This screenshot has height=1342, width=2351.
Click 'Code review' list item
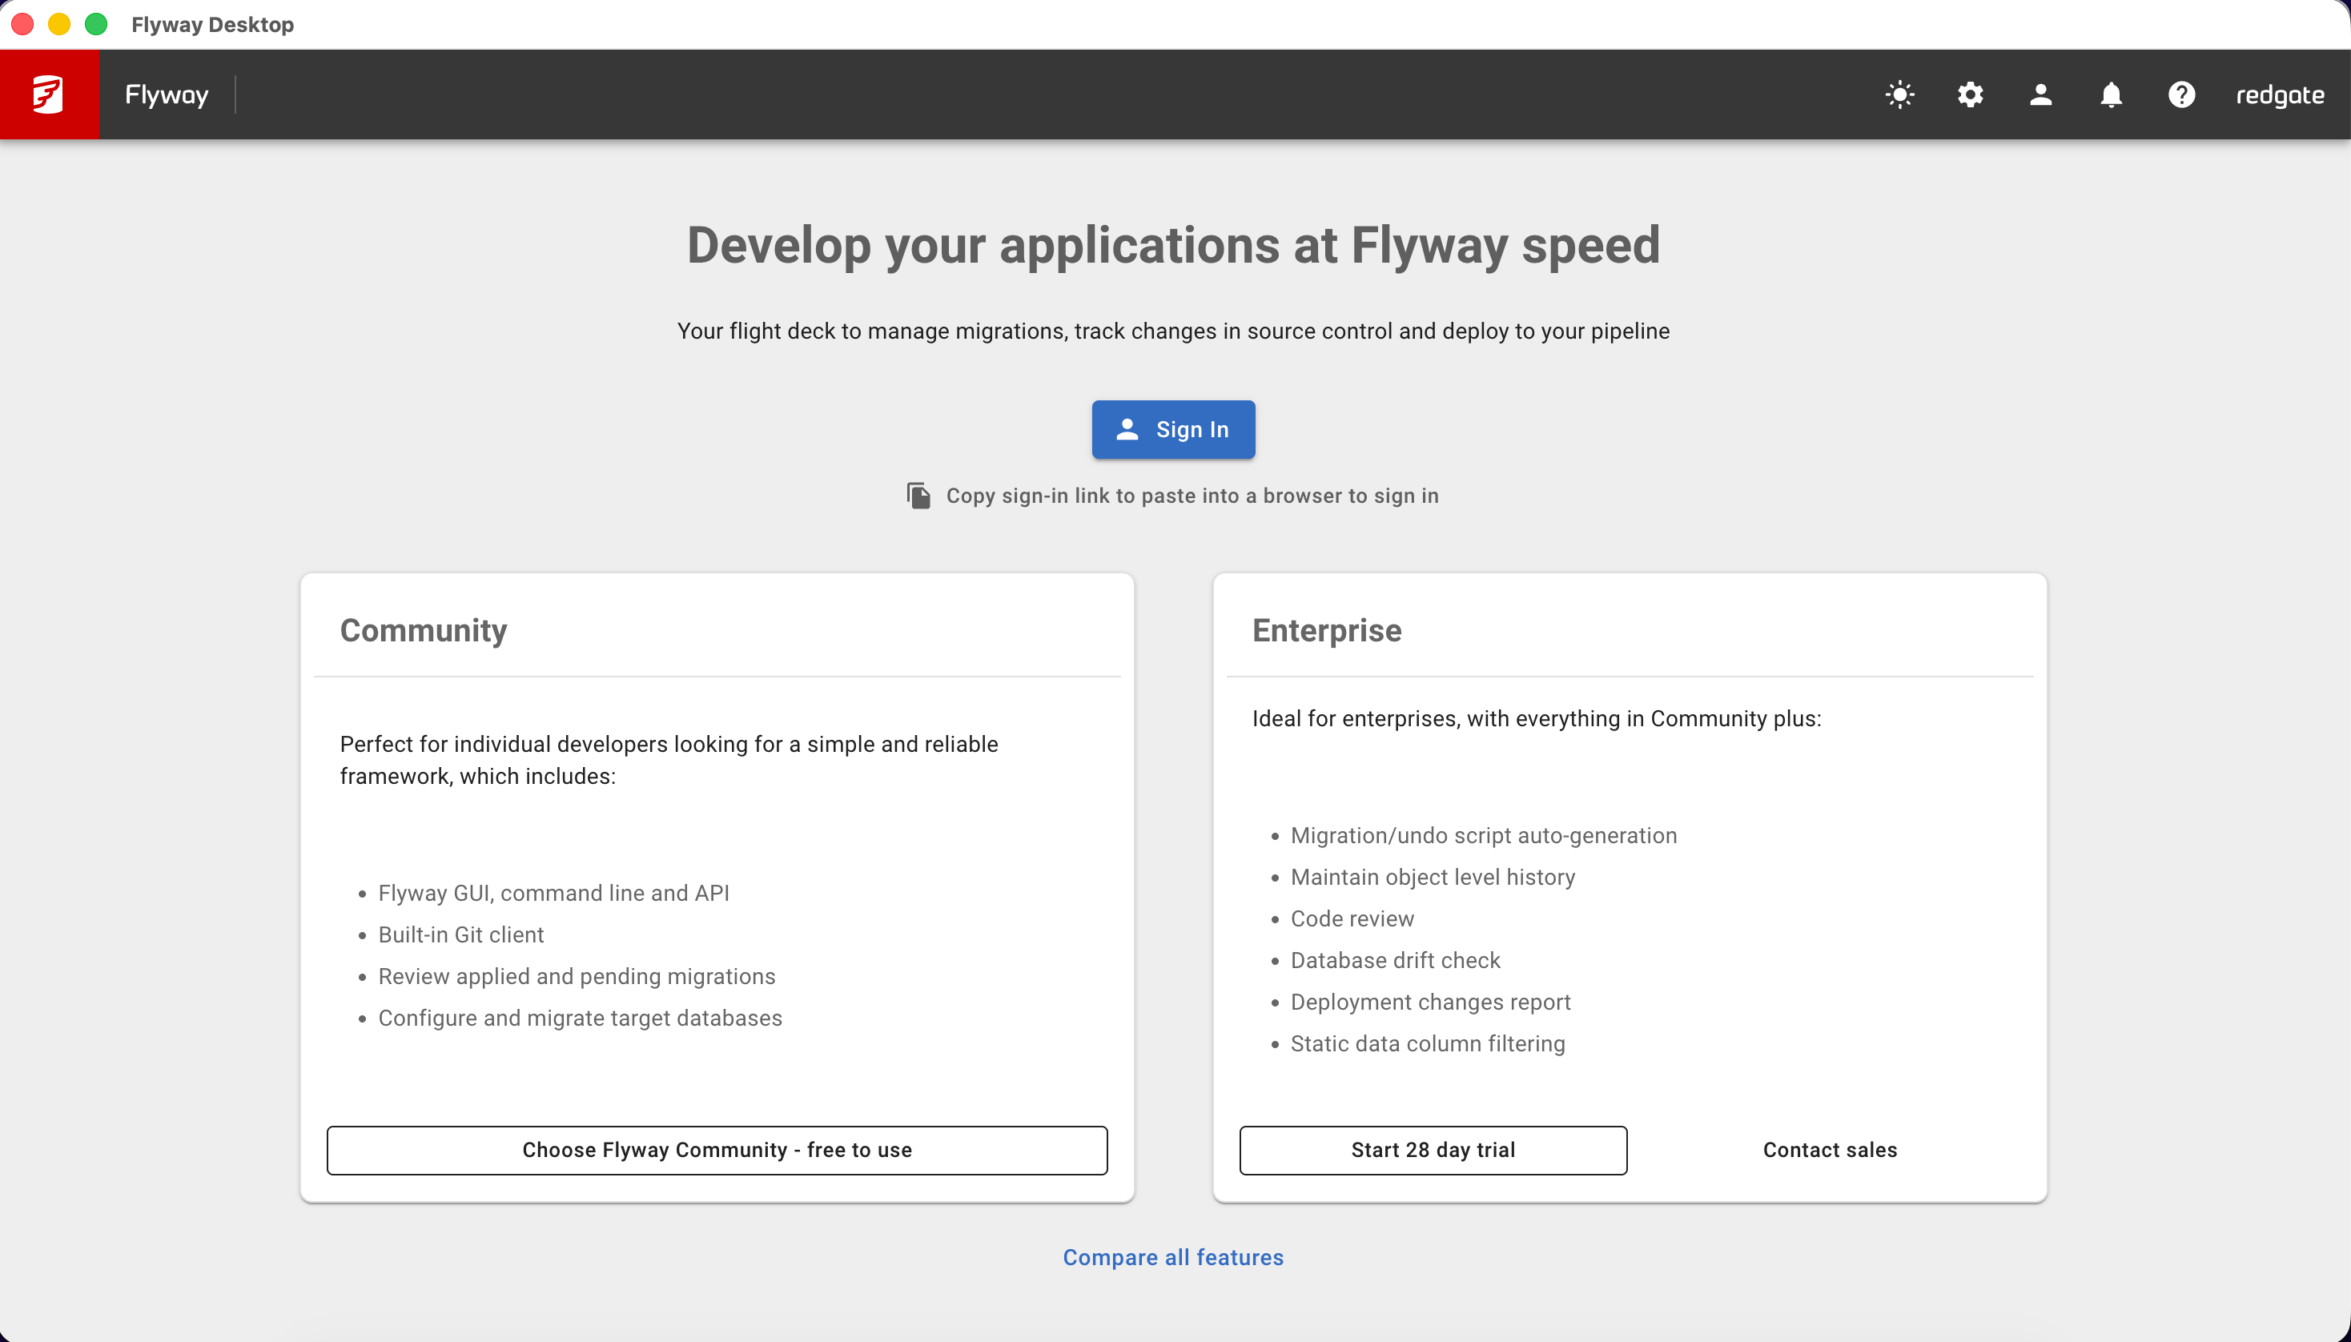pyautogui.click(x=1352, y=919)
